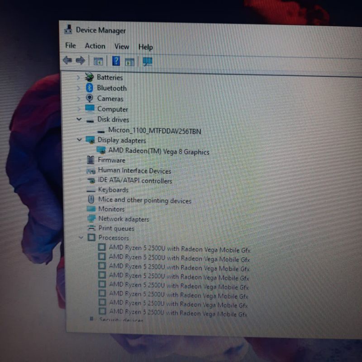This screenshot has width=362, height=362.
Task: Select the Human Interface Devices icon
Action: coord(91,171)
